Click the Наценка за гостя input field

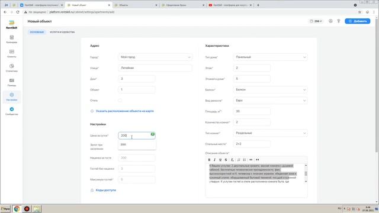pos(137,158)
